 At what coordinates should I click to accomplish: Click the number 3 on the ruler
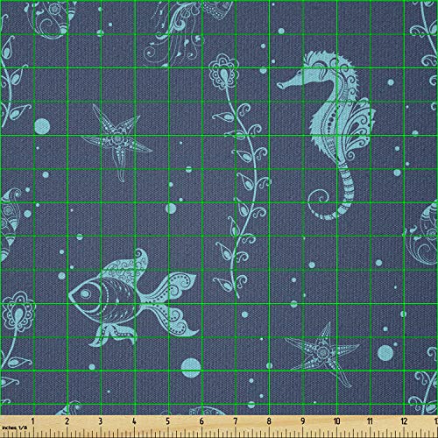(x=101, y=421)
